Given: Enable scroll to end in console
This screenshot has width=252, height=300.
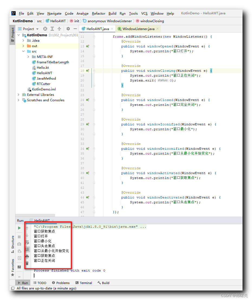Looking at the screenshot, I should (x=27, y=249).
